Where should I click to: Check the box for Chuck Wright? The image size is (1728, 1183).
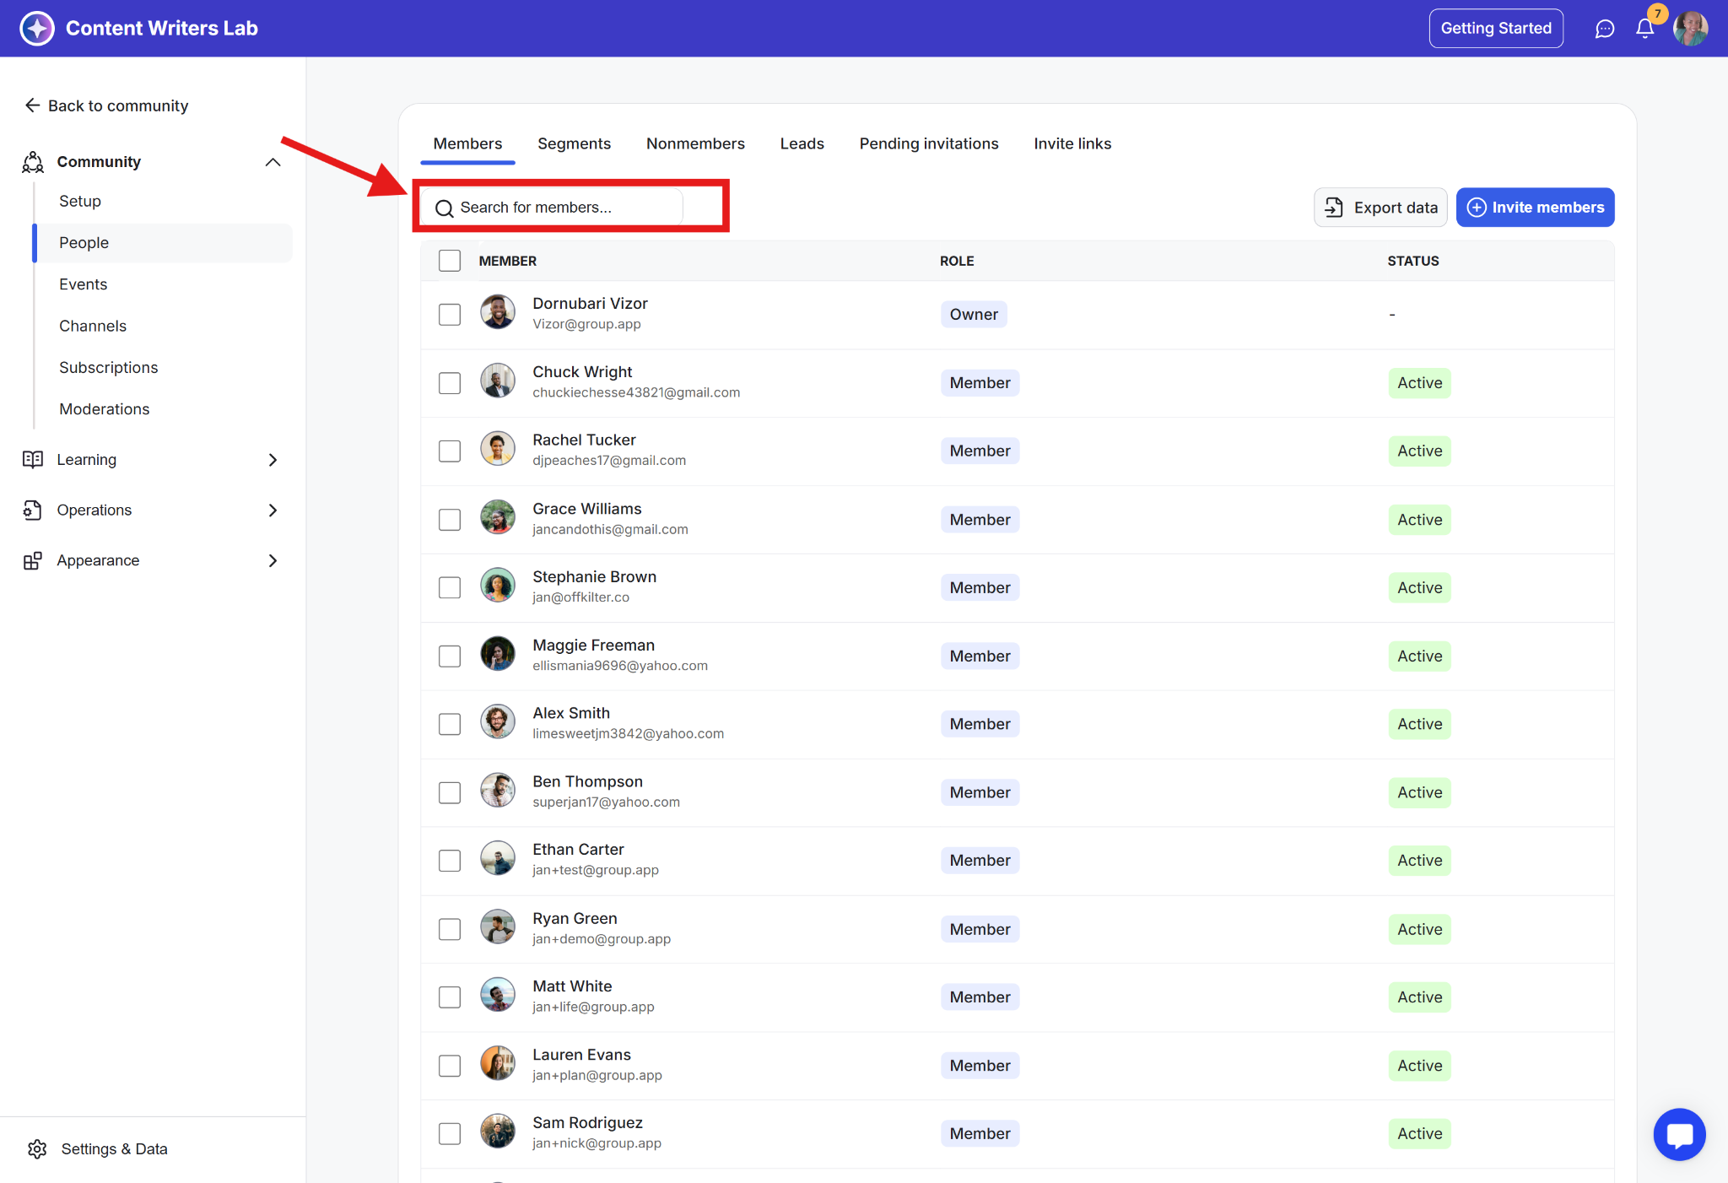click(x=450, y=383)
